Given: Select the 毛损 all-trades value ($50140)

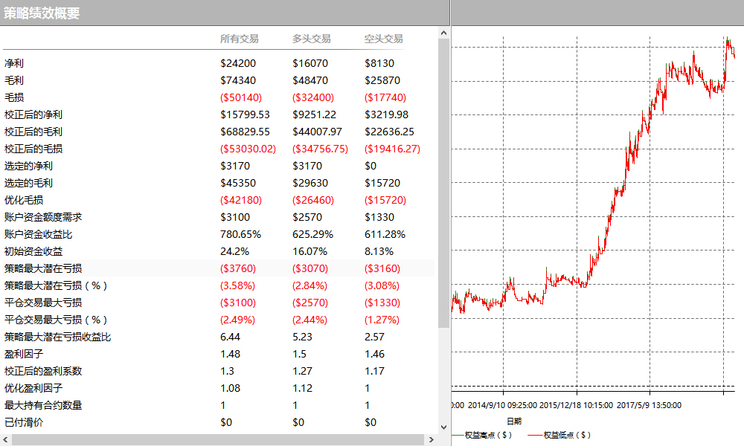Looking at the screenshot, I should (241, 97).
